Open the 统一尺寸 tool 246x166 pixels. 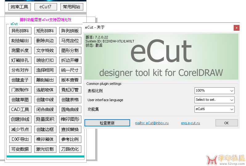pos(70,70)
